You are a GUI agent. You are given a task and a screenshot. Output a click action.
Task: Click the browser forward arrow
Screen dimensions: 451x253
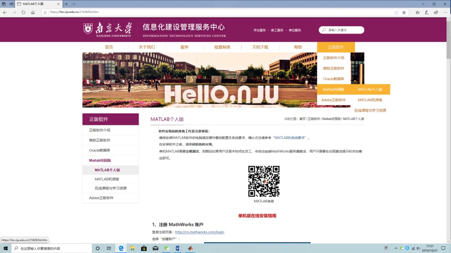[x=14, y=13]
